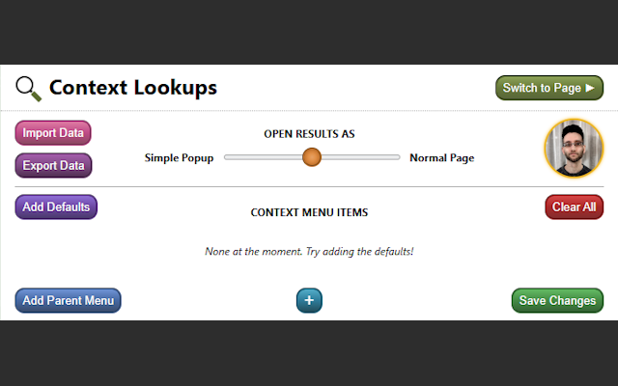Click slider track left of the handle

point(261,156)
